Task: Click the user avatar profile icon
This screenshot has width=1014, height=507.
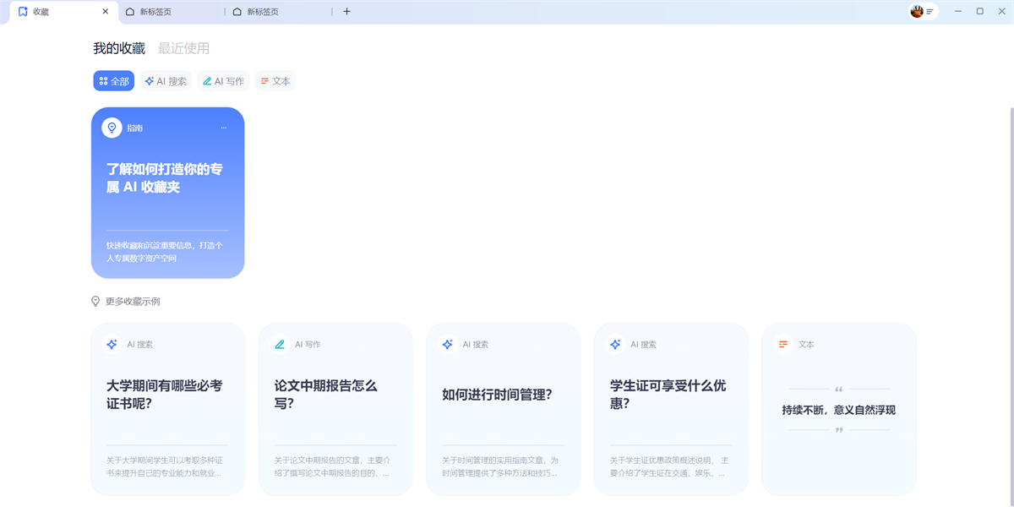Action: 917,12
